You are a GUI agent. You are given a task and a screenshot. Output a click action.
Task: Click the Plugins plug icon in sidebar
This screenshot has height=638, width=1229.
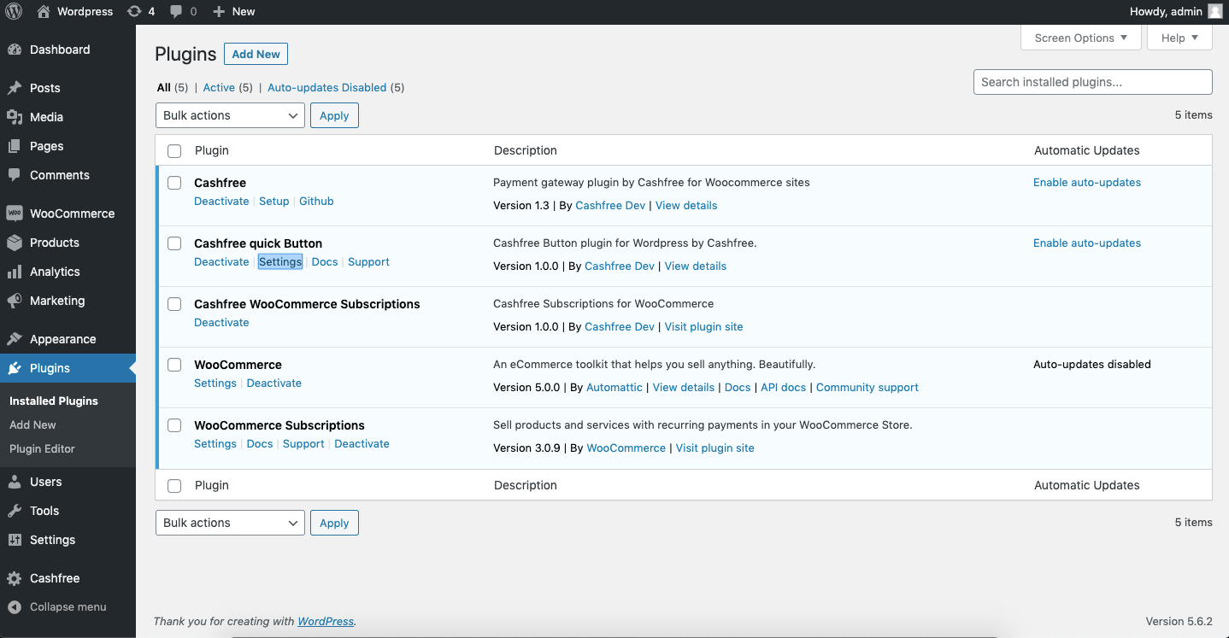point(15,368)
